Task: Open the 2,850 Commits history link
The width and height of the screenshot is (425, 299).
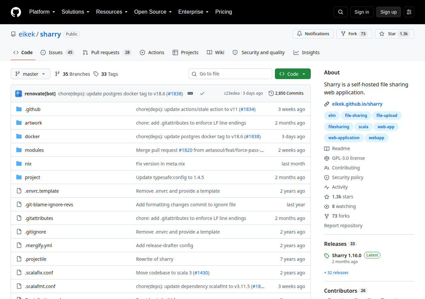Action: [286, 93]
